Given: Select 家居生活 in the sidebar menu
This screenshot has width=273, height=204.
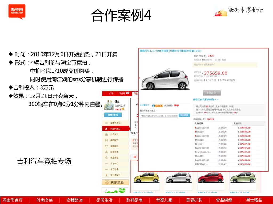Looking at the screenshot, I should pyautogui.click(x=116, y=152).
